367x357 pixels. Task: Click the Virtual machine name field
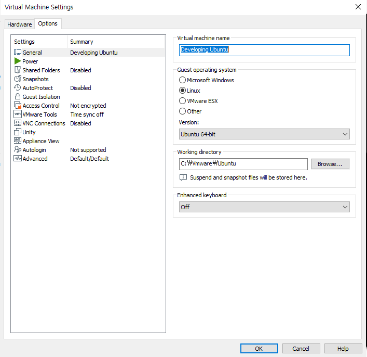(264, 50)
